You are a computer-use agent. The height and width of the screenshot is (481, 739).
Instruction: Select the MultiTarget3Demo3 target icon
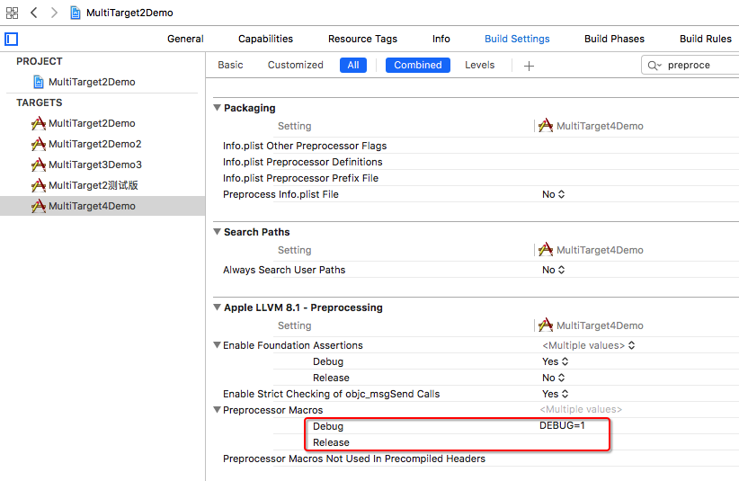[x=39, y=165]
